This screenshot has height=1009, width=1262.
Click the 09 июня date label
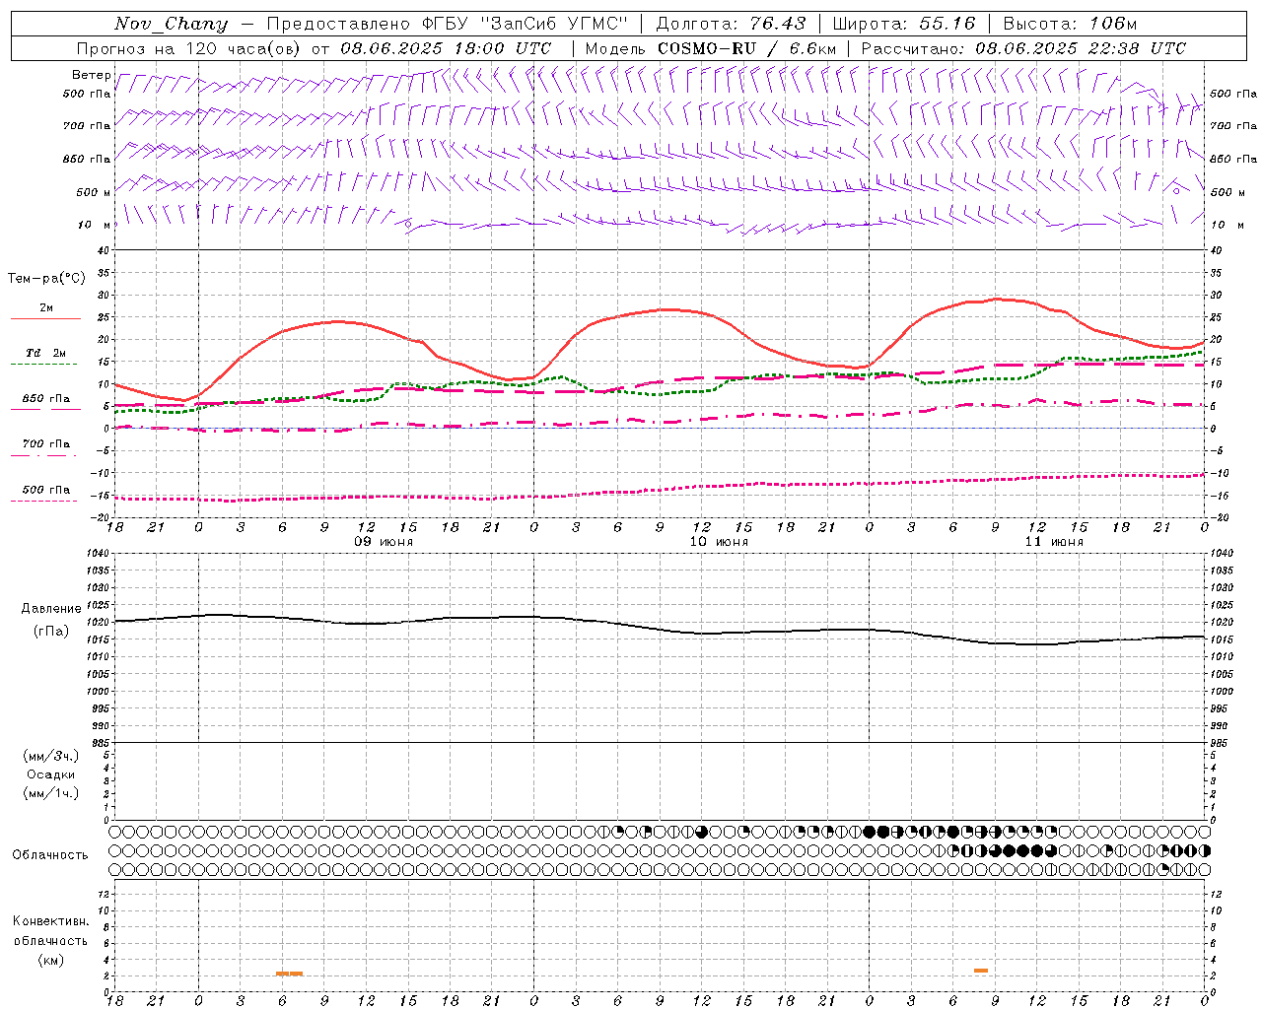click(384, 542)
